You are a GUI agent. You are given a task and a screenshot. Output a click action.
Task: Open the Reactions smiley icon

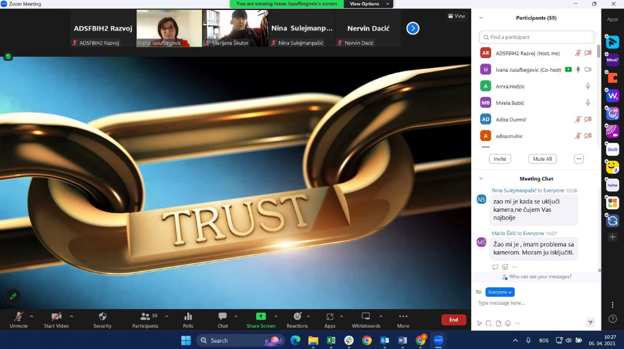click(x=297, y=317)
